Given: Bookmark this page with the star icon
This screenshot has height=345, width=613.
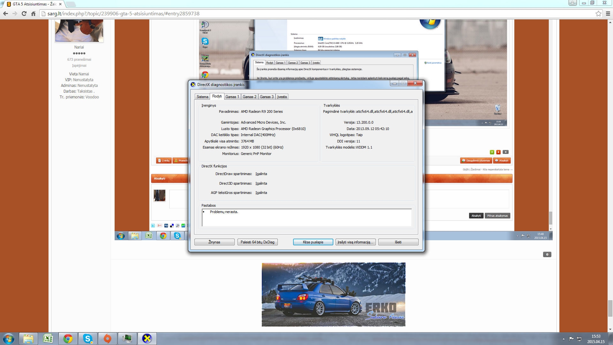Looking at the screenshot, I should (x=598, y=14).
